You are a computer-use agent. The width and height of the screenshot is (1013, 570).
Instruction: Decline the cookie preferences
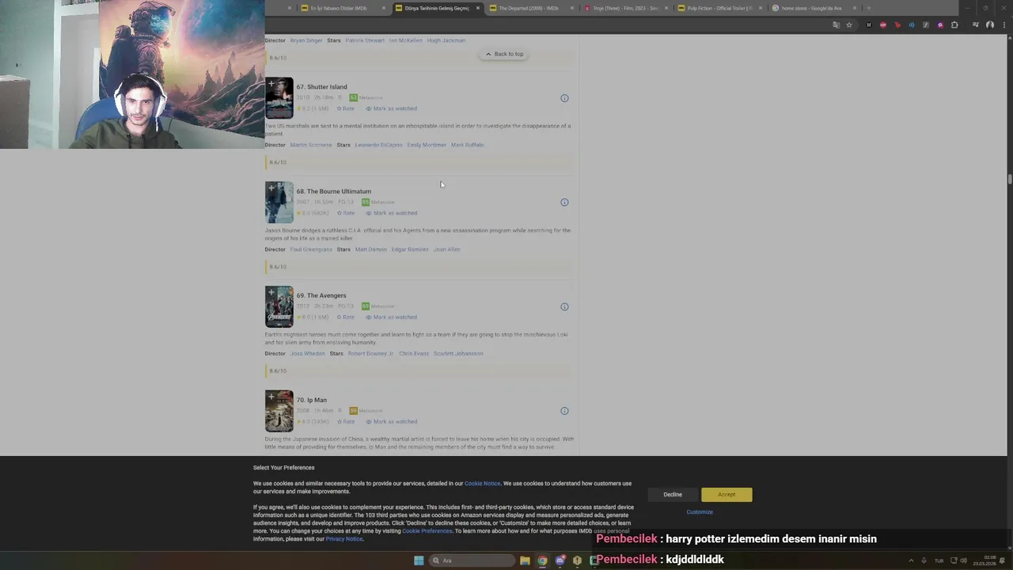pos(673,495)
